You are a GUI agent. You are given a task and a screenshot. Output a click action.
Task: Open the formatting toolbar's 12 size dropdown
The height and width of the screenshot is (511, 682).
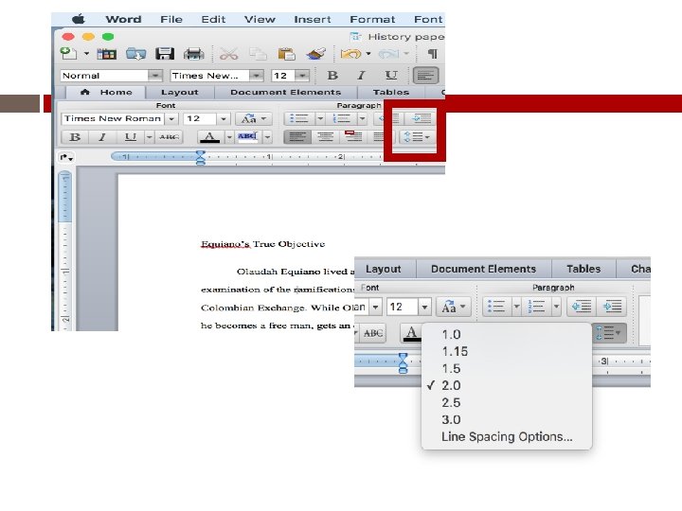pyautogui.click(x=302, y=76)
